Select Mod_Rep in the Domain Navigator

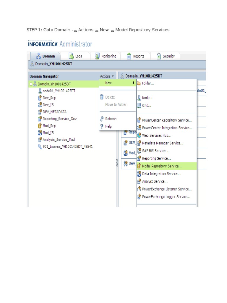49,125
